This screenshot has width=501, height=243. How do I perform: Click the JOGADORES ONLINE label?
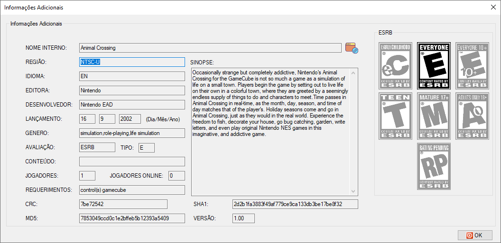[137, 176]
